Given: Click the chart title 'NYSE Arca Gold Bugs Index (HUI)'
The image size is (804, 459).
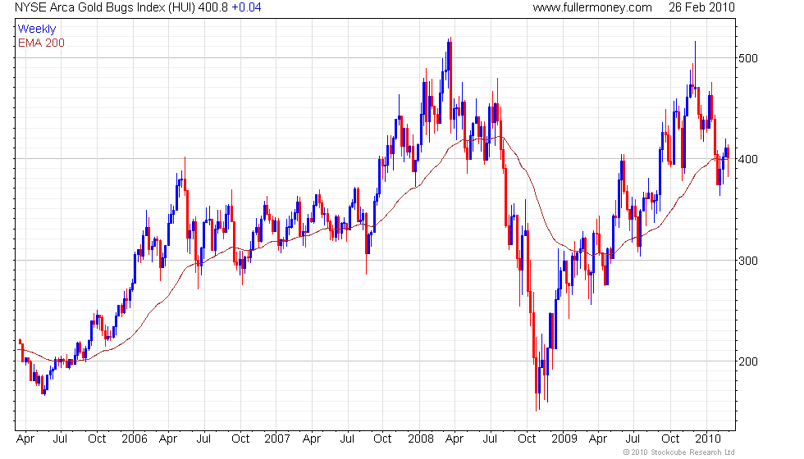Looking at the screenshot, I should pyautogui.click(x=105, y=7).
